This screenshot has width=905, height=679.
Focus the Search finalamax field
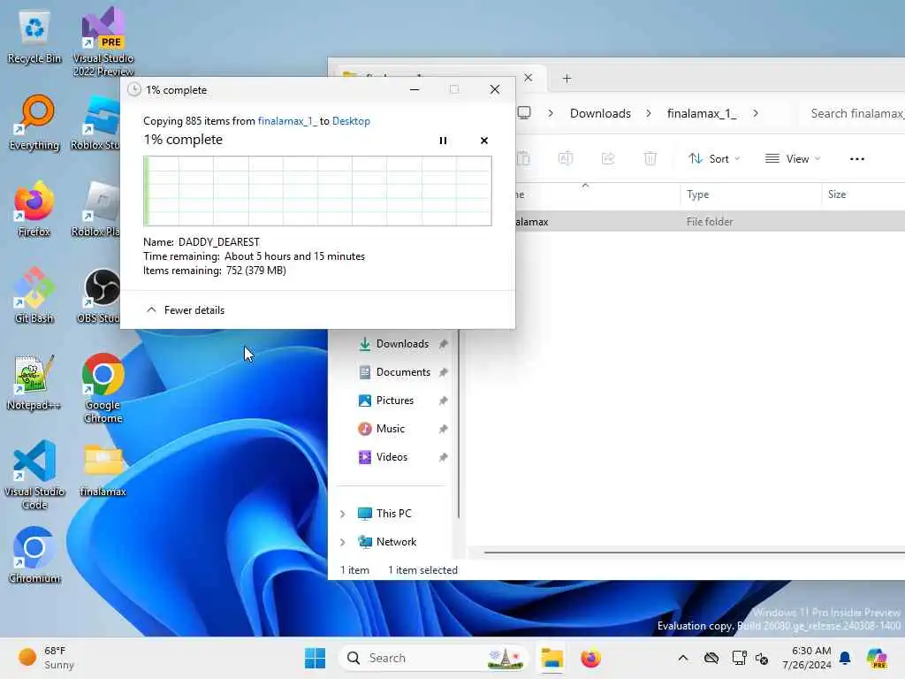point(853,113)
